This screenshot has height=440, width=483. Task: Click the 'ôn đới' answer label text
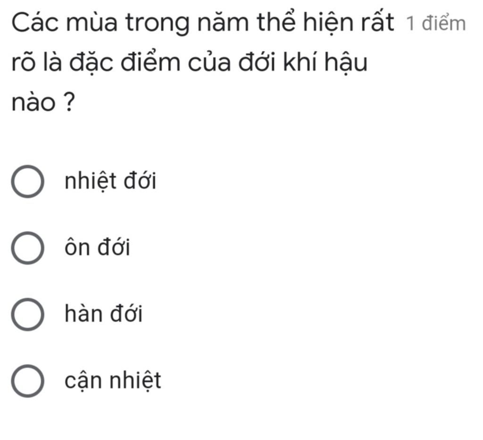pyautogui.click(x=97, y=247)
